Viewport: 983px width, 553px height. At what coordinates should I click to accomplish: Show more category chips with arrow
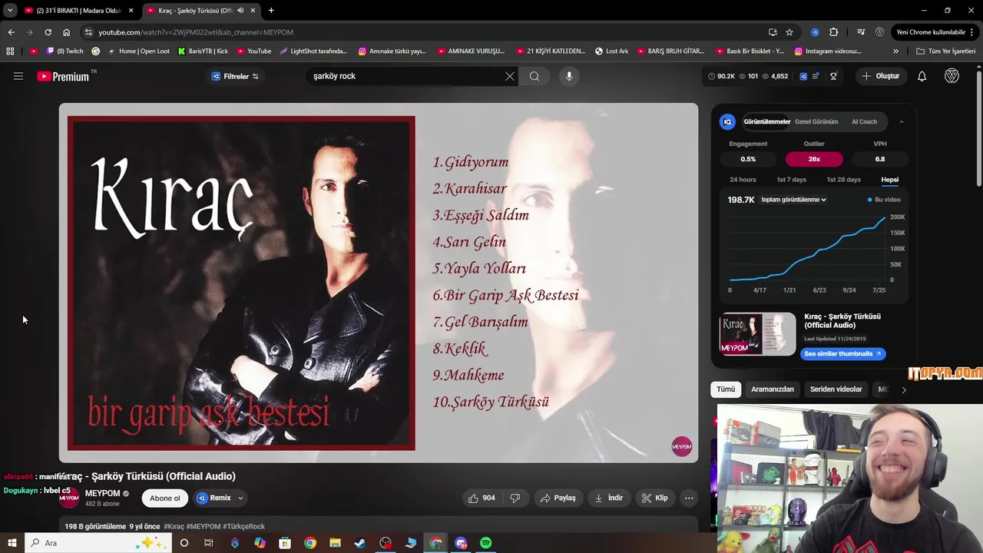[x=904, y=389]
